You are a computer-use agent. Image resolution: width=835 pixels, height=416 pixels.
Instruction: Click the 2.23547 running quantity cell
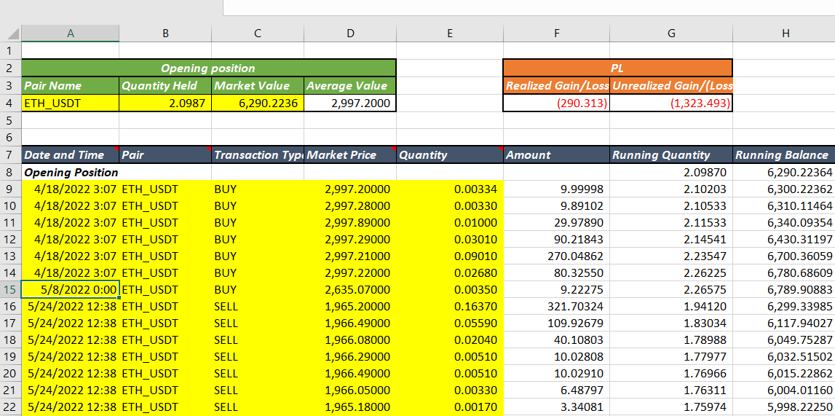(671, 256)
